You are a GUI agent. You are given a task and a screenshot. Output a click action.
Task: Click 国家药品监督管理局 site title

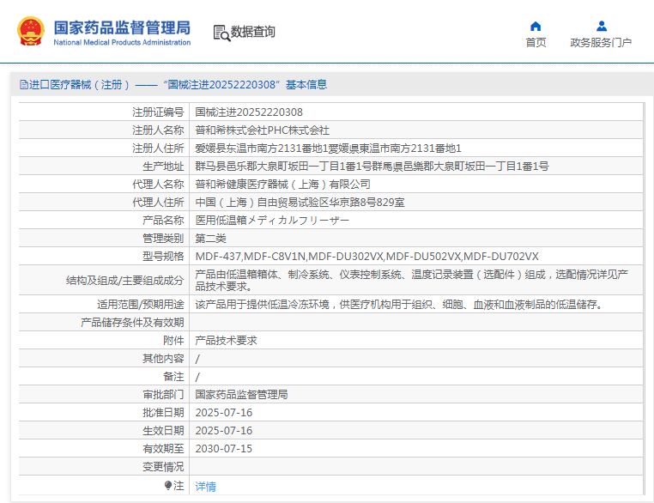(x=122, y=27)
